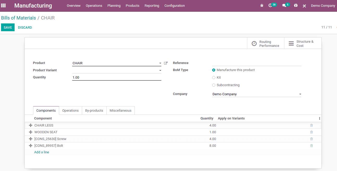Open the Reporting menu
This screenshot has width=337, height=171.
pyautogui.click(x=152, y=6)
